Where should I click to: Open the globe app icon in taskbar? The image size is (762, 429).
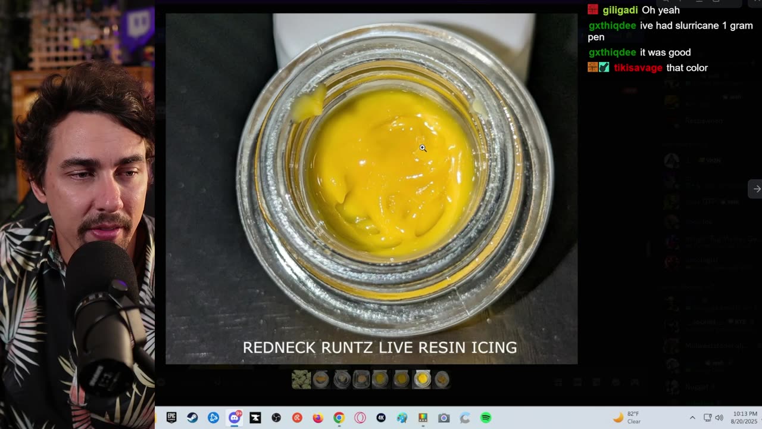402,418
